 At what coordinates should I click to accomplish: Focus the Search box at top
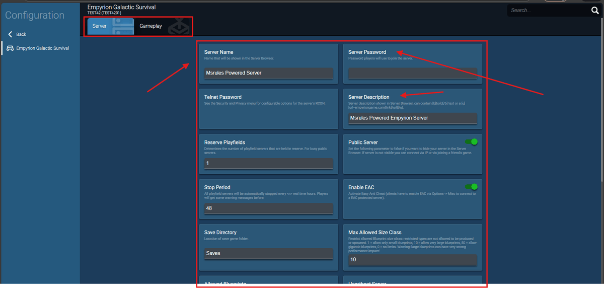point(548,10)
